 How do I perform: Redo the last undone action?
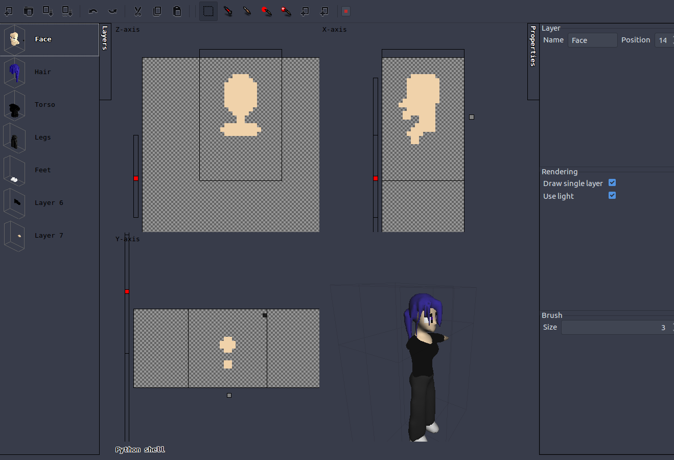pos(112,11)
